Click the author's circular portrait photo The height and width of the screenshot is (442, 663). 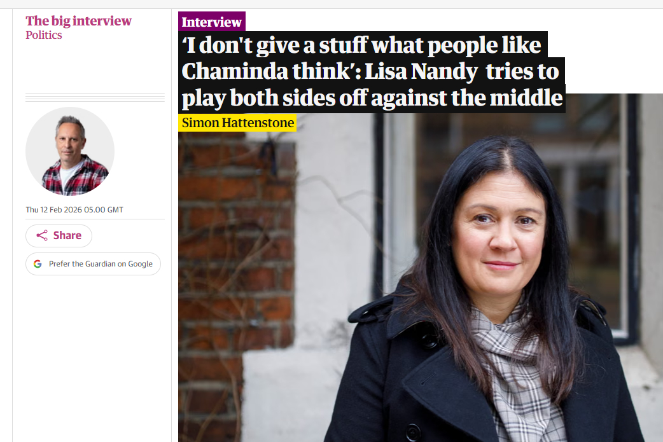70,151
